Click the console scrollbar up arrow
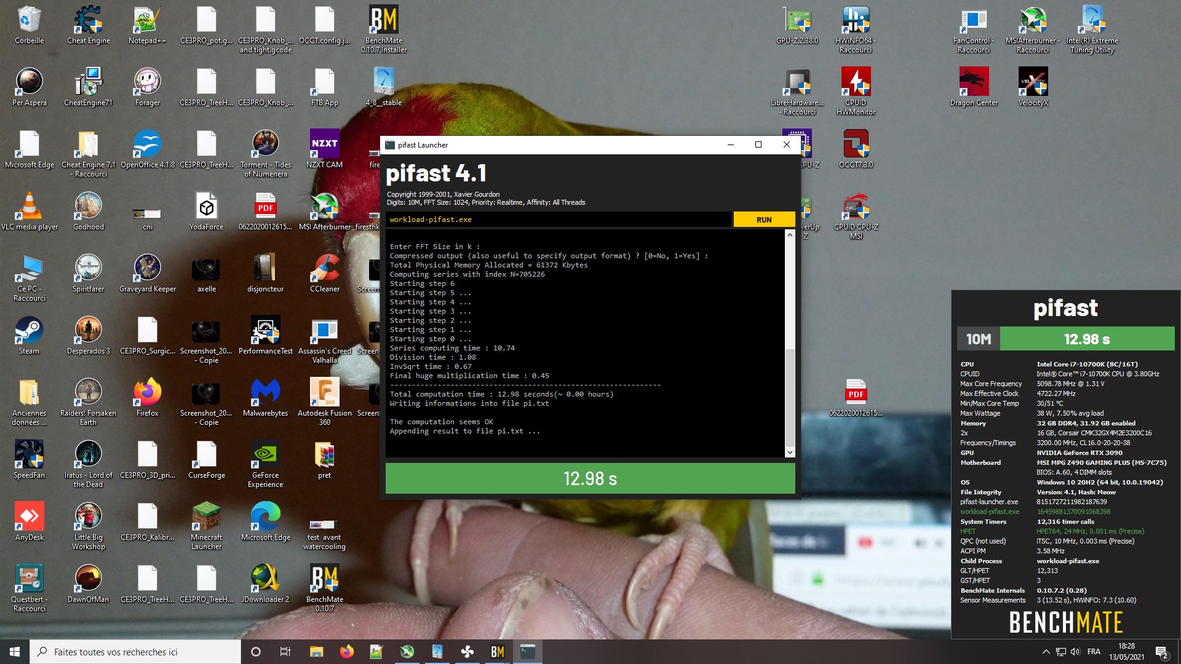The height and width of the screenshot is (664, 1181). click(x=790, y=235)
